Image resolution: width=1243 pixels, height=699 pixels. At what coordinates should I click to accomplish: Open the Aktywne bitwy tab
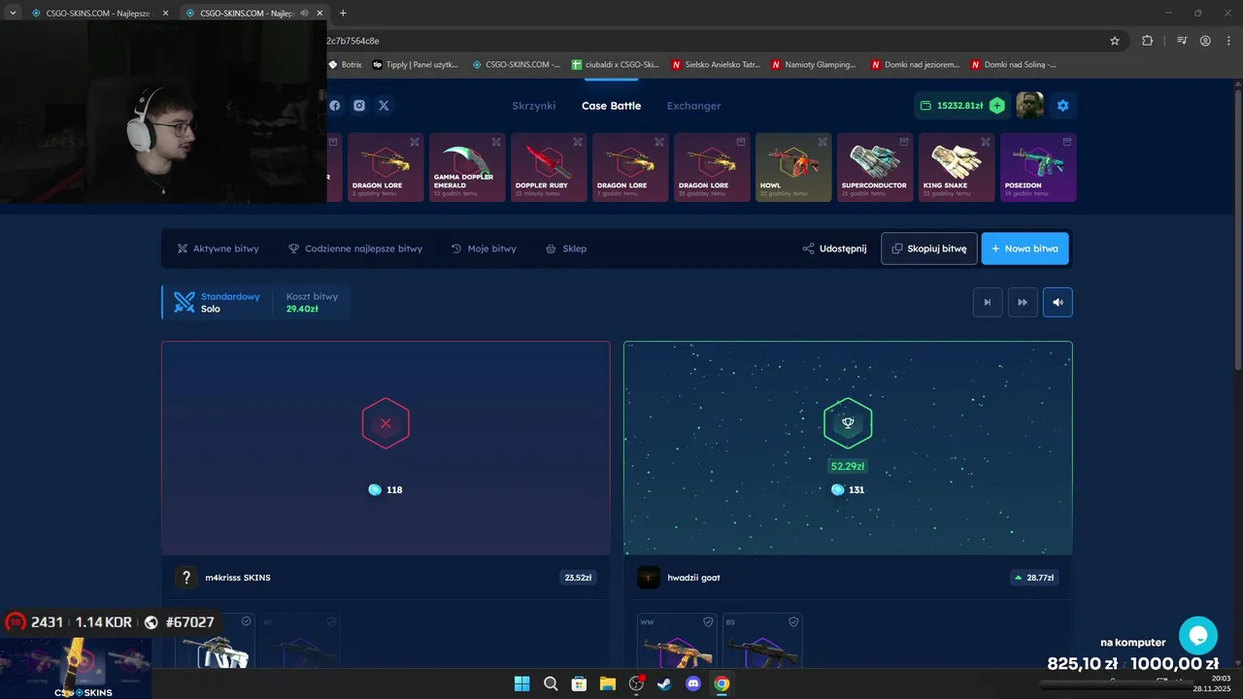pos(218,249)
